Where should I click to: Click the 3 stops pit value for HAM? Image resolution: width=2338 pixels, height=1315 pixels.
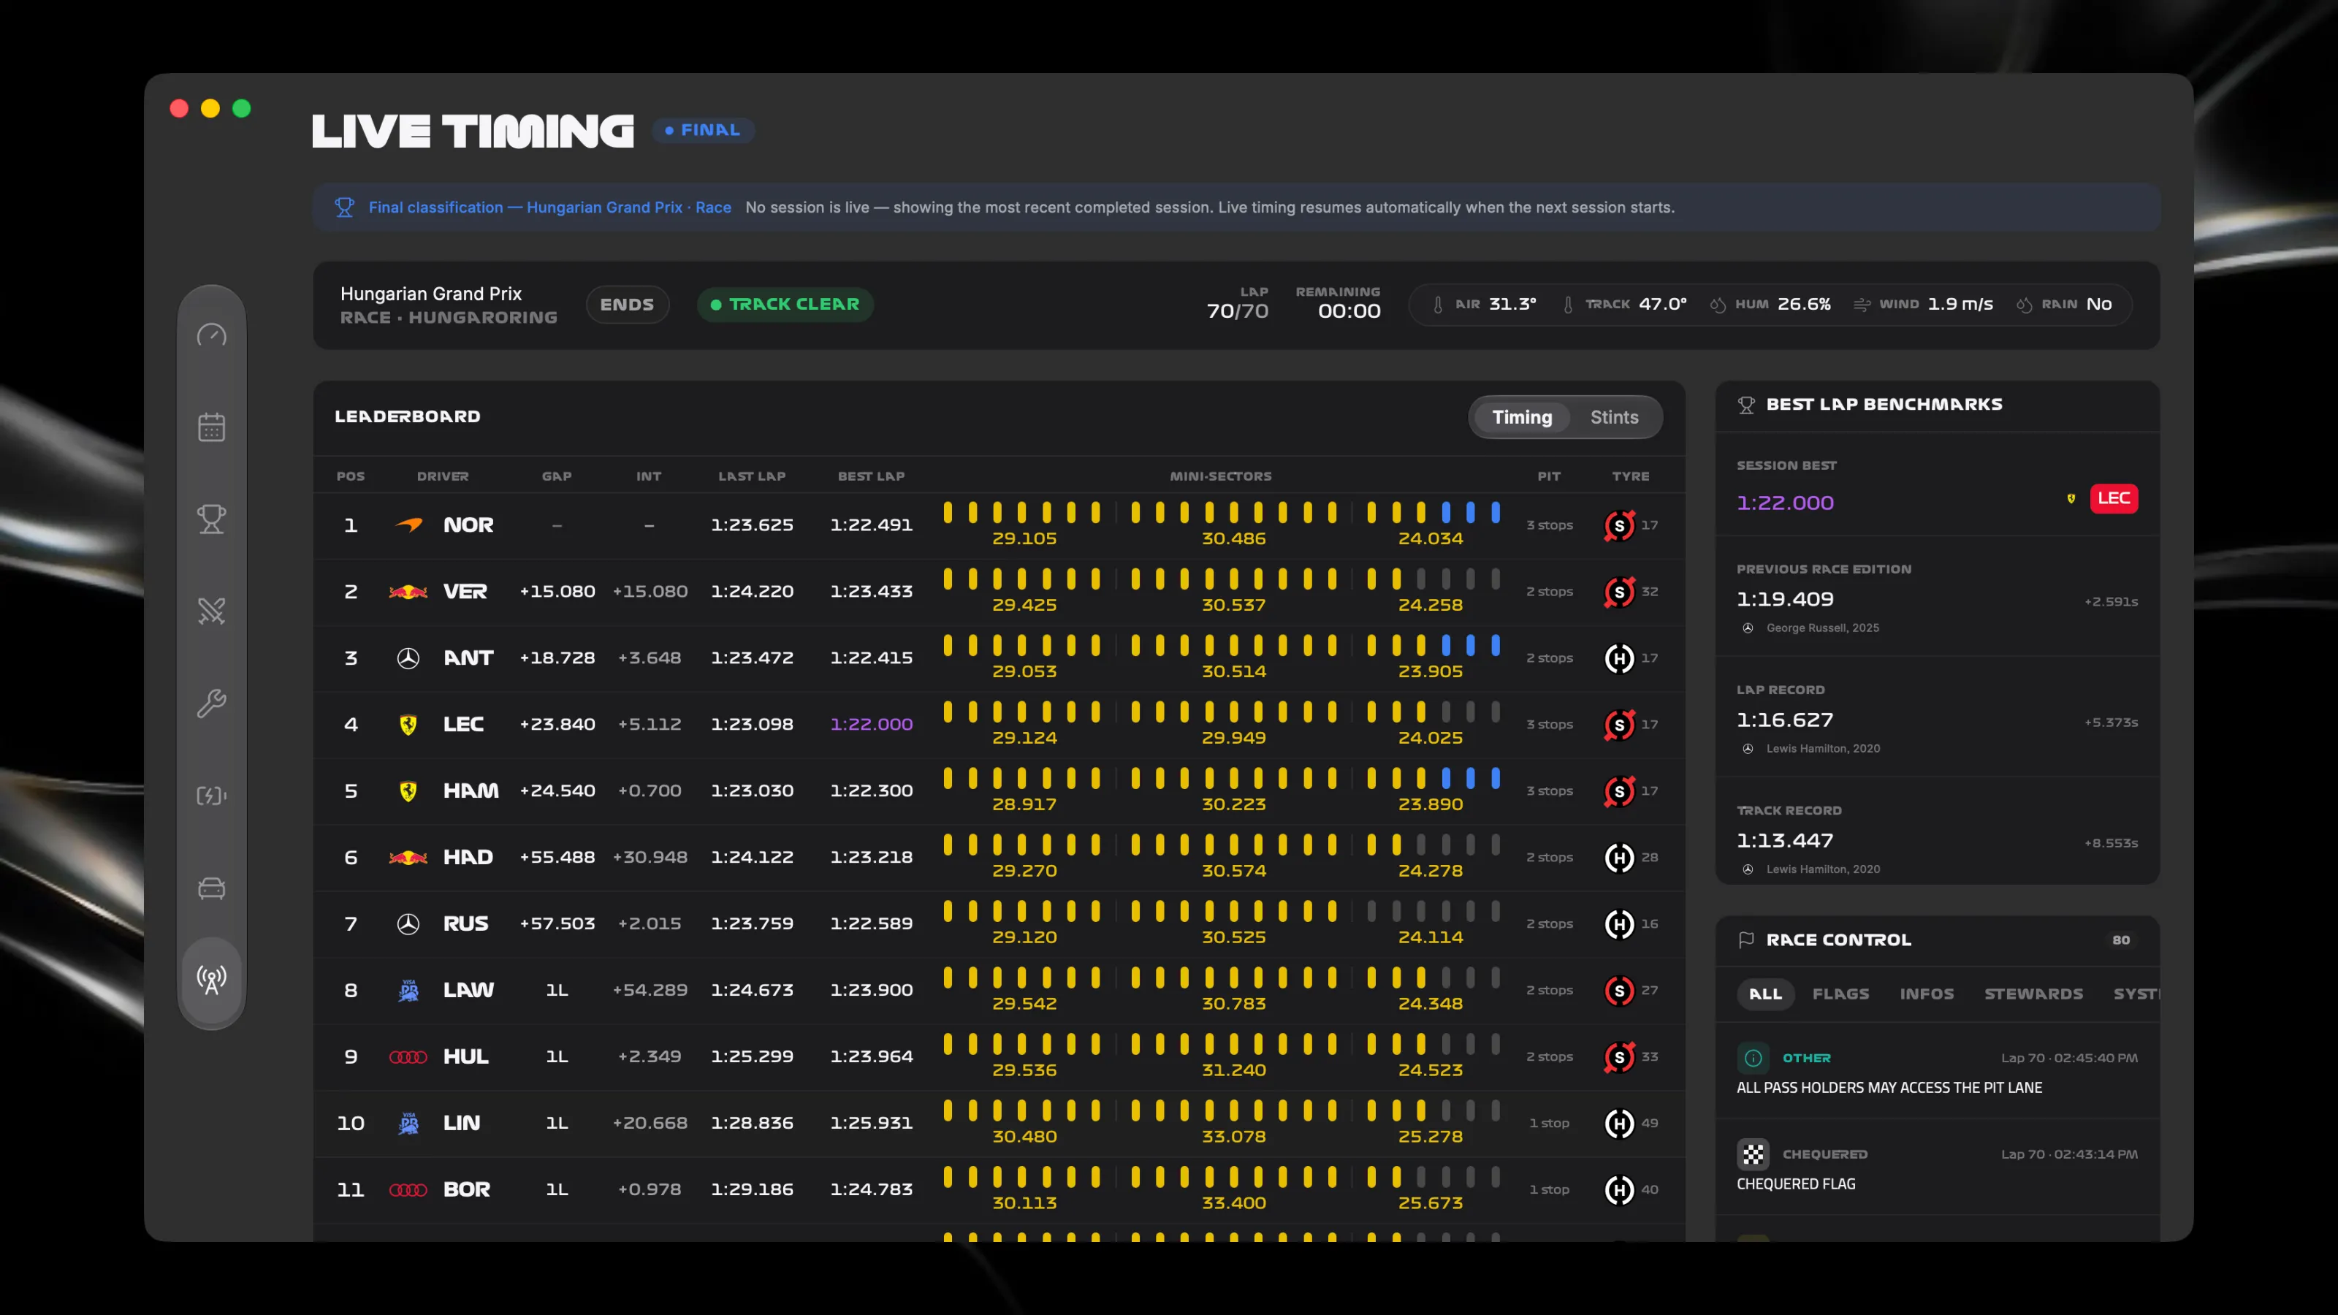tap(1549, 791)
